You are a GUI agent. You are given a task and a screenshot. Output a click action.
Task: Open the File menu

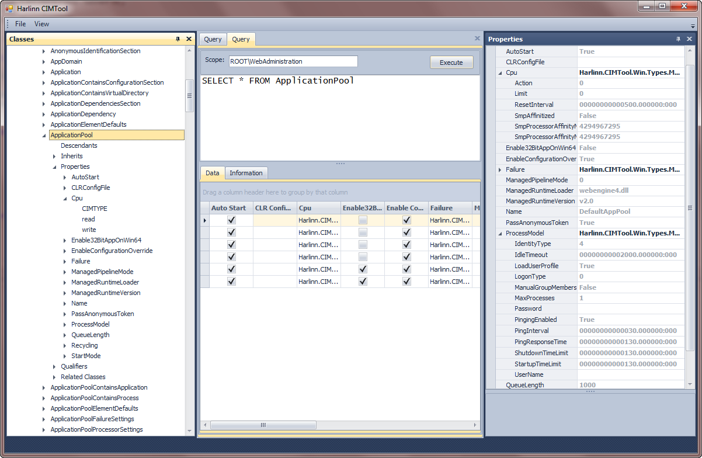pos(20,24)
